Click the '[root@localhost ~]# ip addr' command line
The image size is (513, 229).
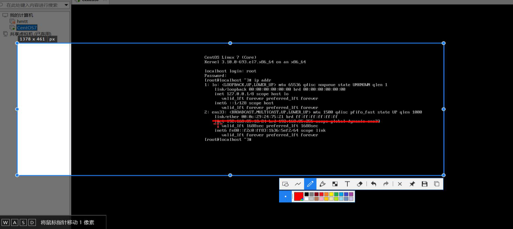(238, 80)
